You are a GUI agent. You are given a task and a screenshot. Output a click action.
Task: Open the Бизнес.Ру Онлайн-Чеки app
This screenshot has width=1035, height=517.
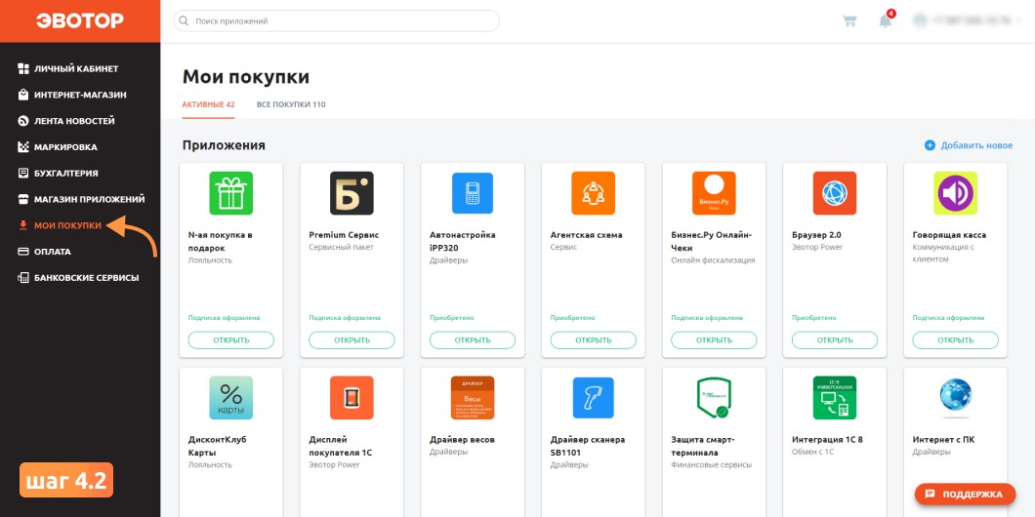[x=714, y=340]
